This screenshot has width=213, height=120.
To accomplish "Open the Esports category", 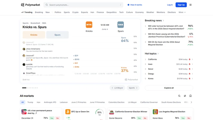I will coord(84,12).
